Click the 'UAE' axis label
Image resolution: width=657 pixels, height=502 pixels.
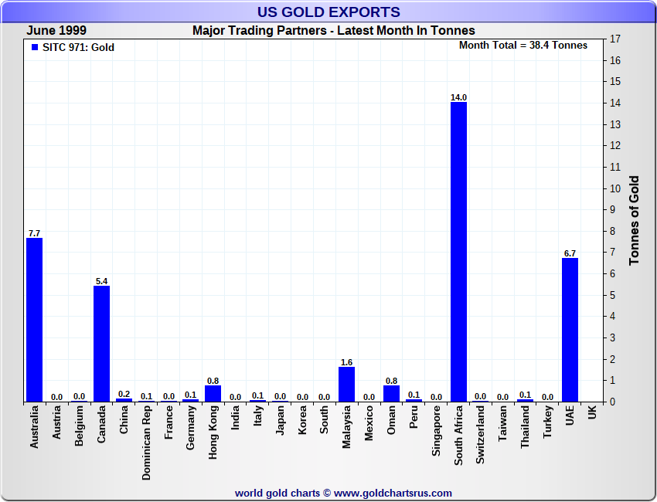tap(570, 416)
